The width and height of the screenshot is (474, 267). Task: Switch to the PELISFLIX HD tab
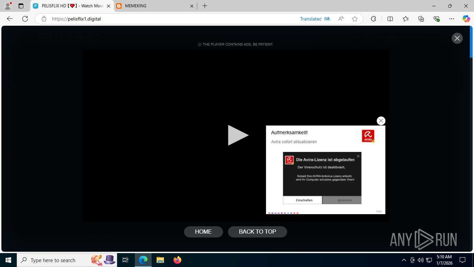71,6
